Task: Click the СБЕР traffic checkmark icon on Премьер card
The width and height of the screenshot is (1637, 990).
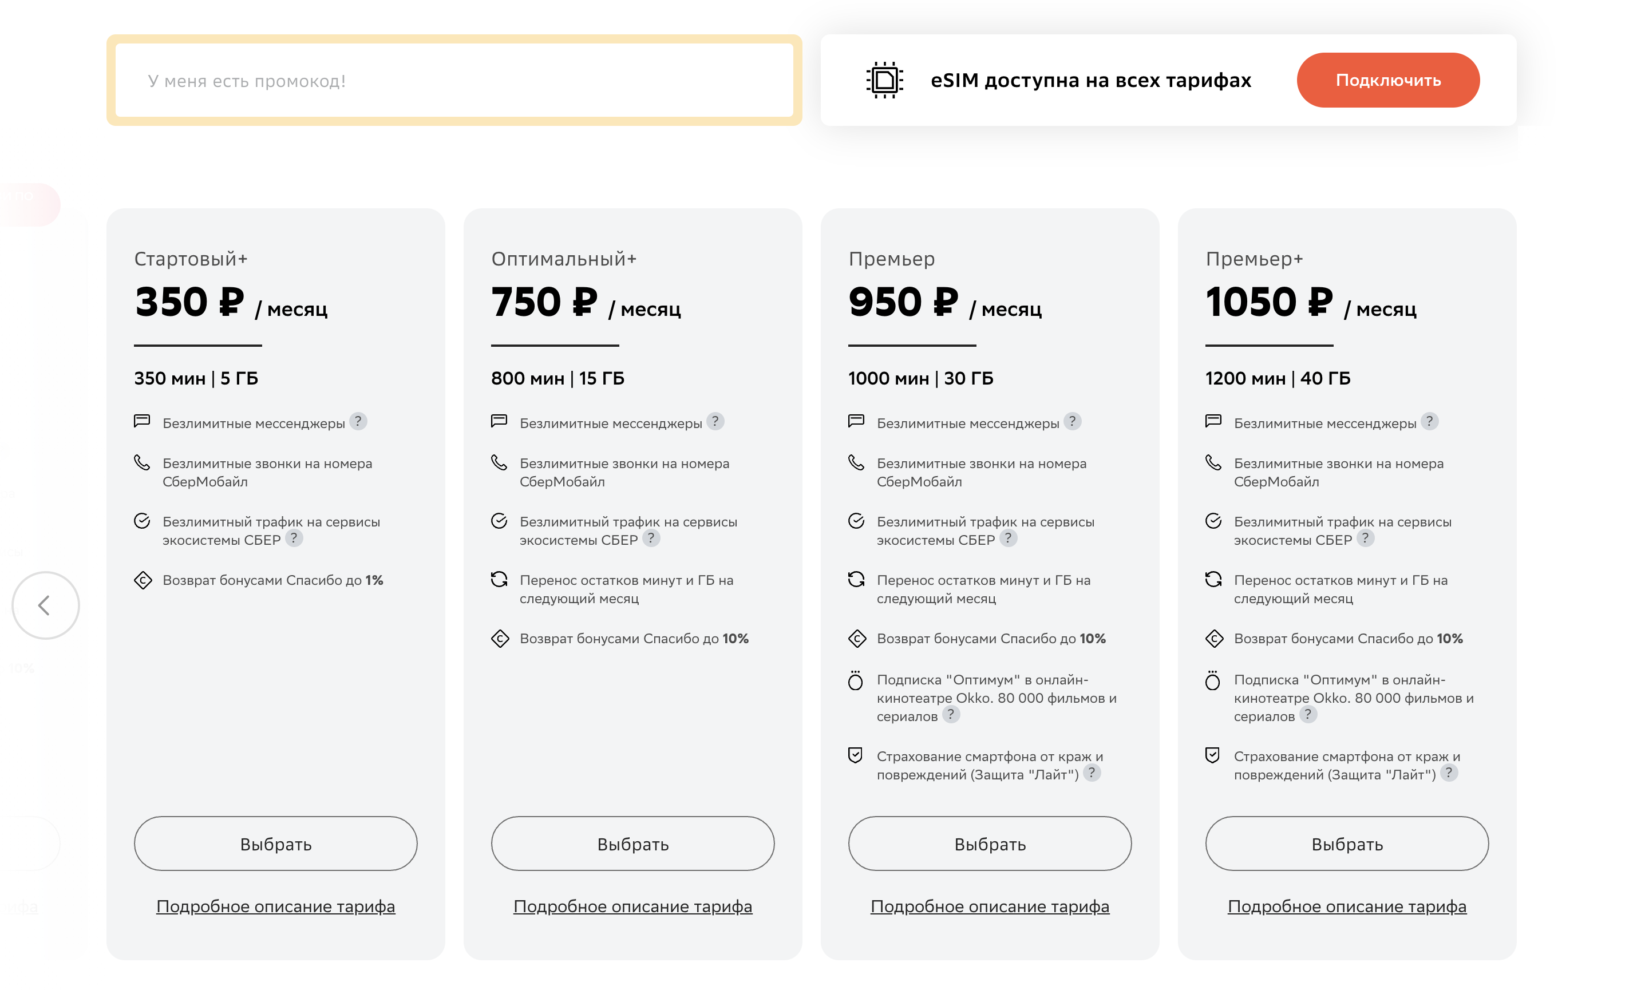Action: click(856, 521)
